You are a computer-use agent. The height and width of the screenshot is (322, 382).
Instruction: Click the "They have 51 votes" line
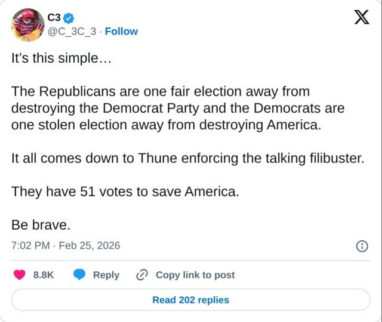(x=125, y=192)
